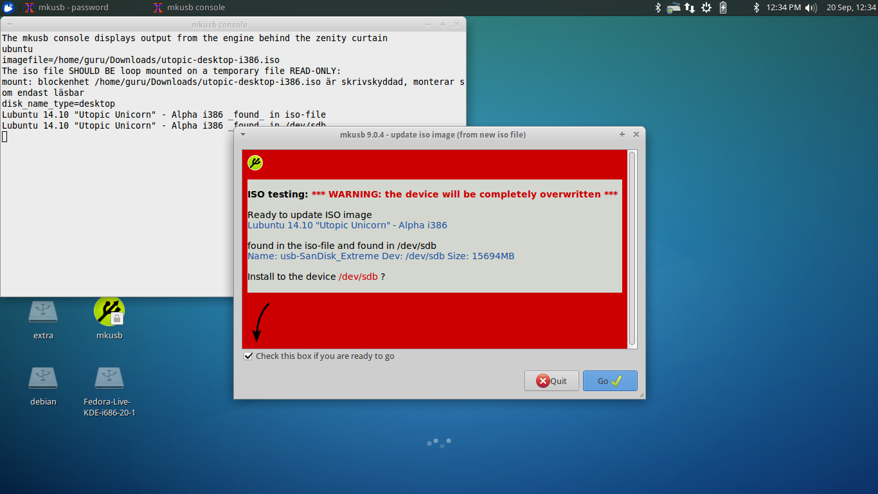The height and width of the screenshot is (494, 878).
Task: Click 'Install to the device /dev/sdb ?' text
Action: point(316,277)
